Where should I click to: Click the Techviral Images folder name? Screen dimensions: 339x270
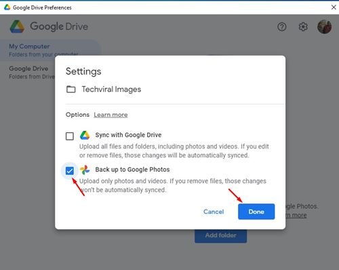(111, 90)
